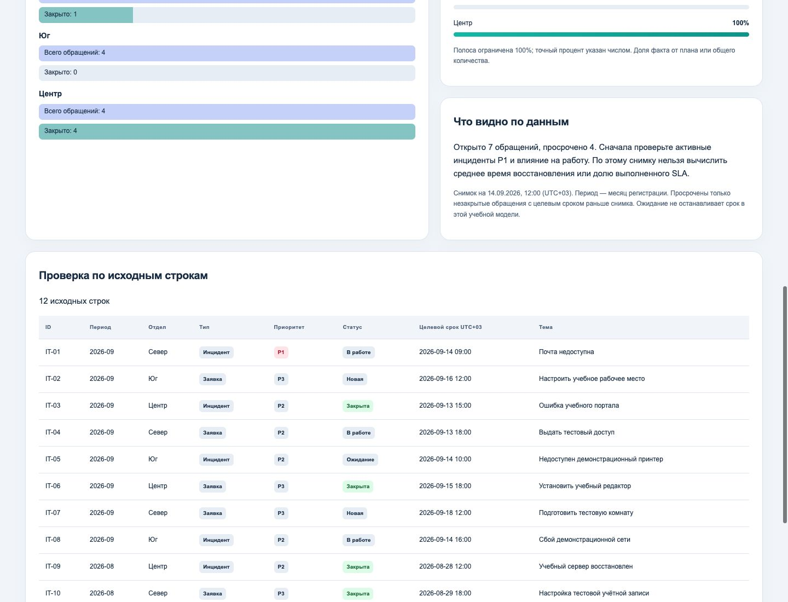Click the "Закрыта" status badge in row IT-03
The image size is (788, 602).
click(358, 406)
